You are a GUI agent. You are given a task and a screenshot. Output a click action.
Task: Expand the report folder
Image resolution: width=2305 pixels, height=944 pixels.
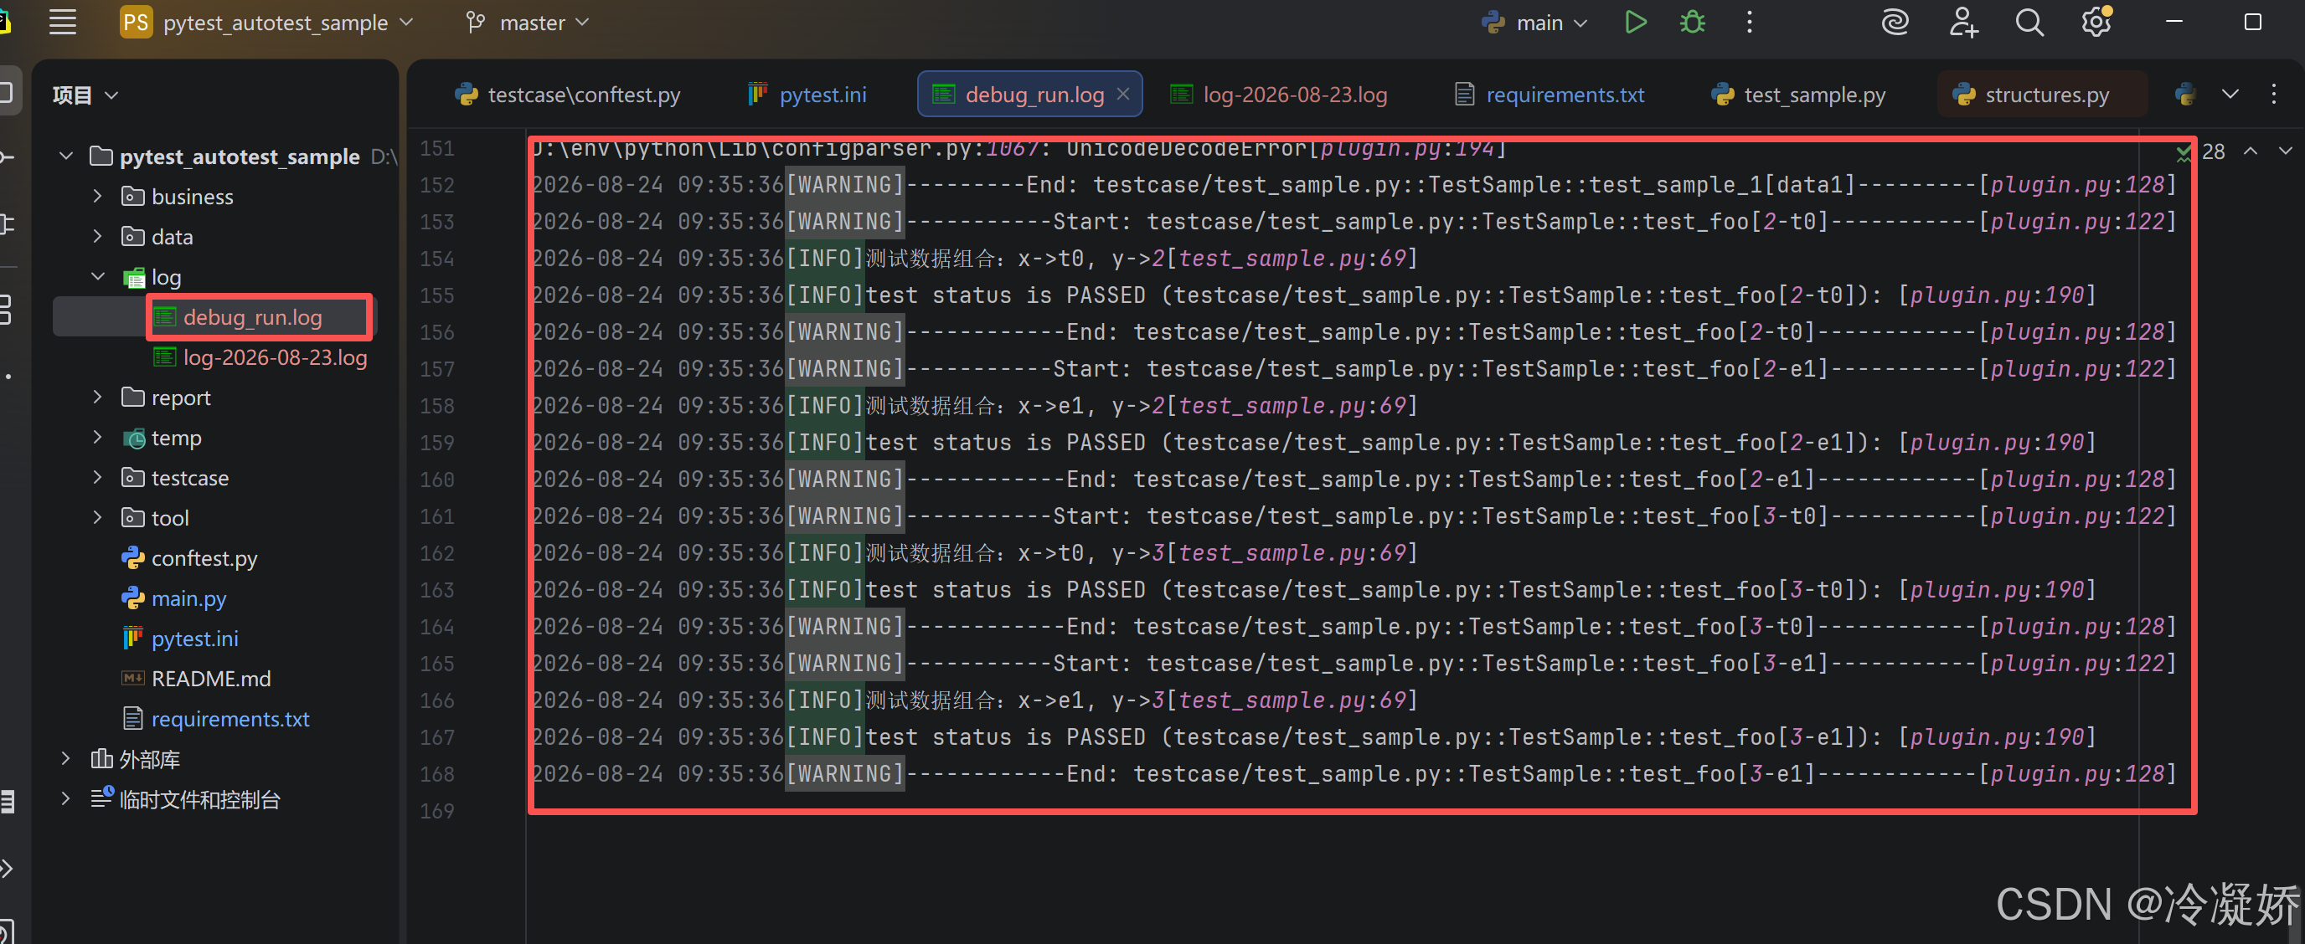tap(97, 397)
